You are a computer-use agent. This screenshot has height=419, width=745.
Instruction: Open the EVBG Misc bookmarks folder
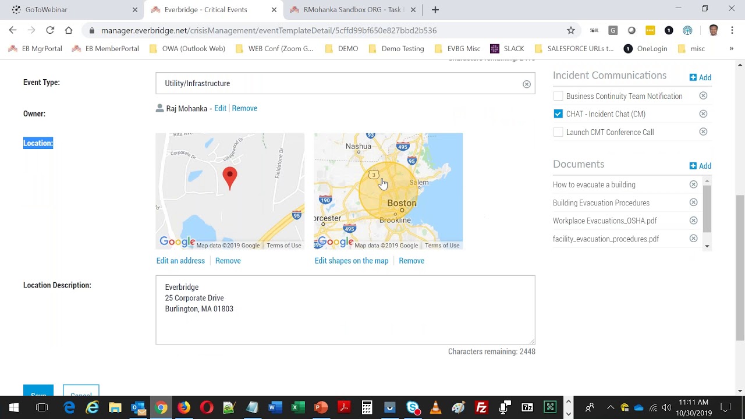pyautogui.click(x=457, y=49)
